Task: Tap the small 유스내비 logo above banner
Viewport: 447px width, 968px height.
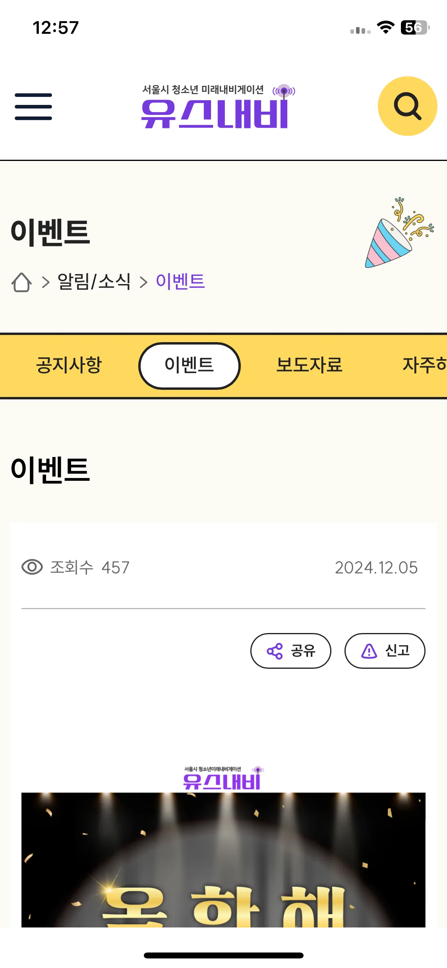Action: click(x=223, y=778)
